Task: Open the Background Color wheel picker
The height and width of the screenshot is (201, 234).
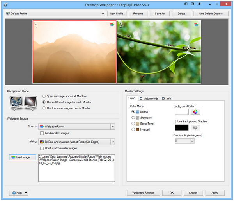Action: (195, 112)
